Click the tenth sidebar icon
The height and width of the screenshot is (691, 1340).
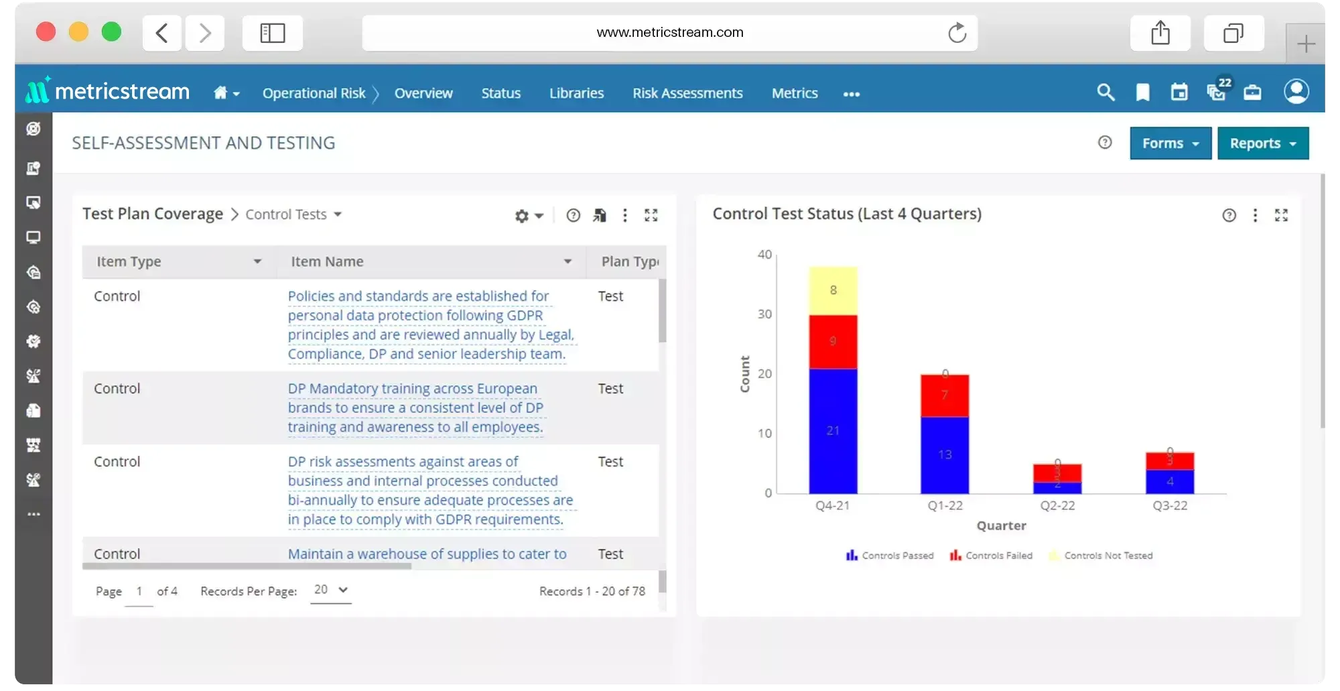tap(33, 445)
